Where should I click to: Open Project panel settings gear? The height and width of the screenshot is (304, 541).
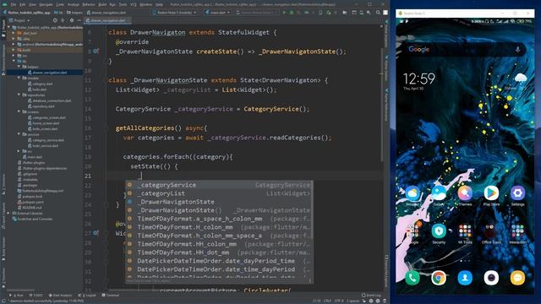click(x=72, y=20)
